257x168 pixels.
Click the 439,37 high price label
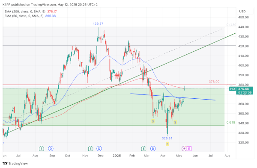tap(98, 24)
